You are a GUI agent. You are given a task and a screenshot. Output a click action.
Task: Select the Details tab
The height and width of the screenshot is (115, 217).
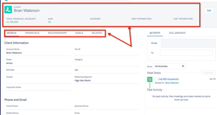click(x=12, y=33)
